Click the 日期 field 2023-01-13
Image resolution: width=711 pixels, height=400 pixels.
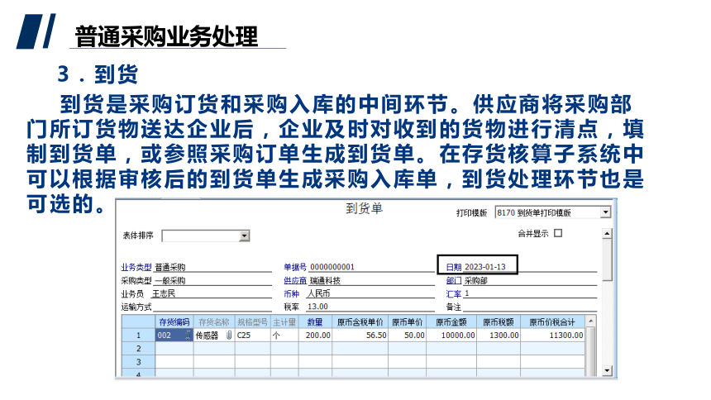pyautogui.click(x=484, y=267)
